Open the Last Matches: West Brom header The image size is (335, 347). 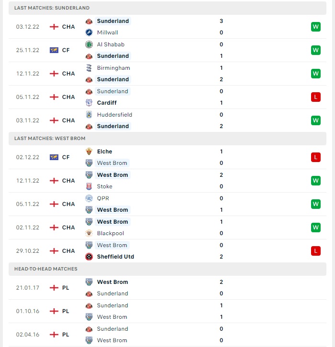pos(167,139)
